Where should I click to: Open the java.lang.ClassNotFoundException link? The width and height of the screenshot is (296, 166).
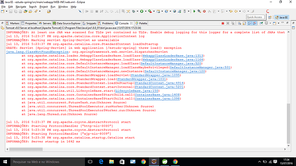click(37, 52)
